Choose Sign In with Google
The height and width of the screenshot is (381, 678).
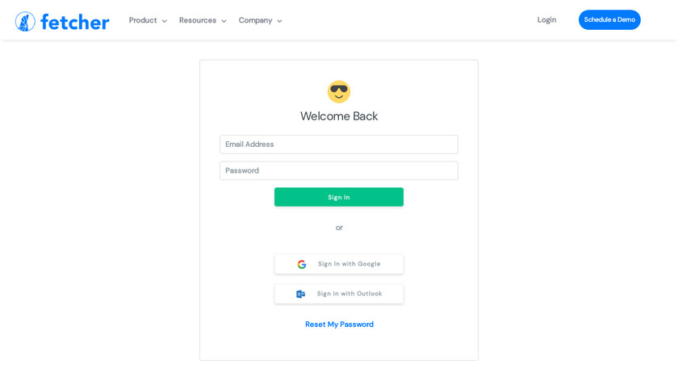[x=339, y=264]
